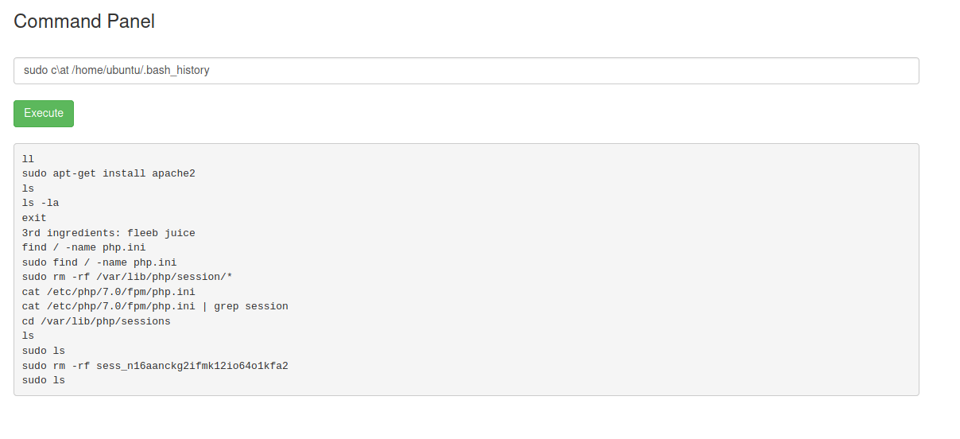Click the 'sudo rm -rf sess_n16aanckg2ifmk12io64o1kfa2' line
This screenshot has height=439, width=960.
155,366
